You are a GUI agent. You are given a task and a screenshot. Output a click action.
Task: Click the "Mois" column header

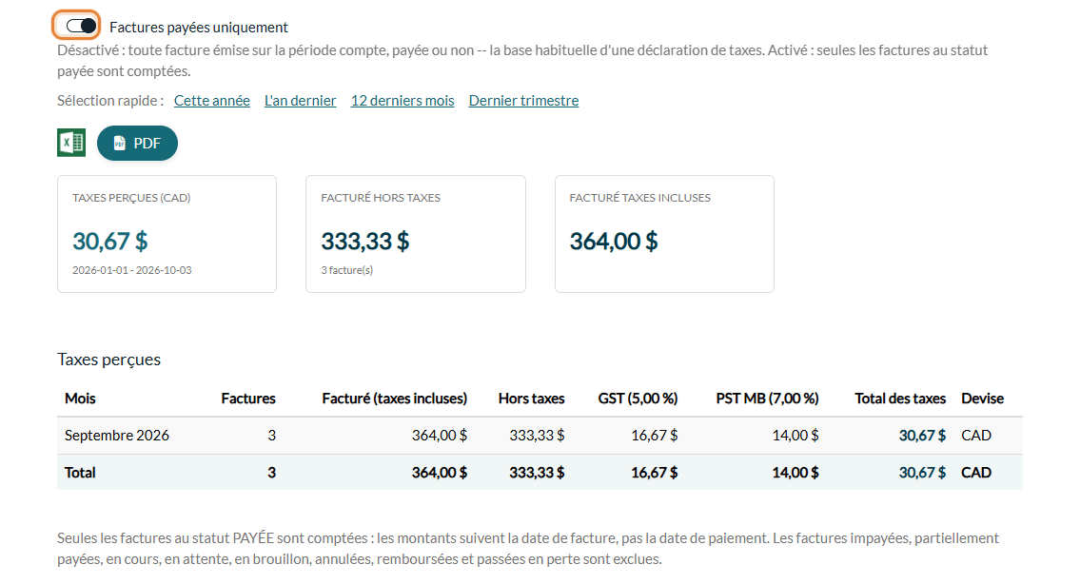point(80,399)
